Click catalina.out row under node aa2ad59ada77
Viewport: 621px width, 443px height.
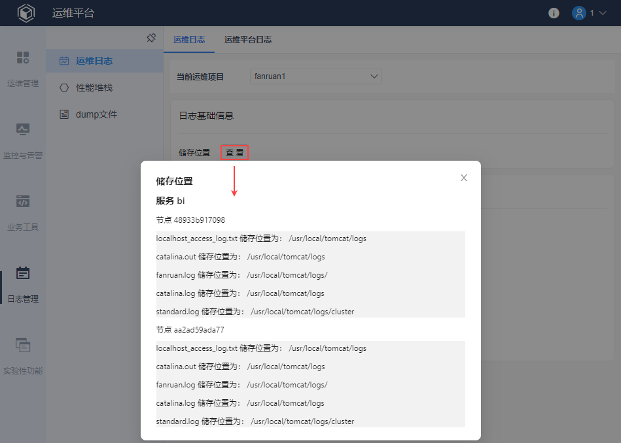point(310,367)
